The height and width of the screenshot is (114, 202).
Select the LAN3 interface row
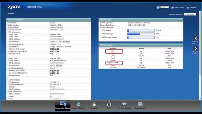[141, 56]
